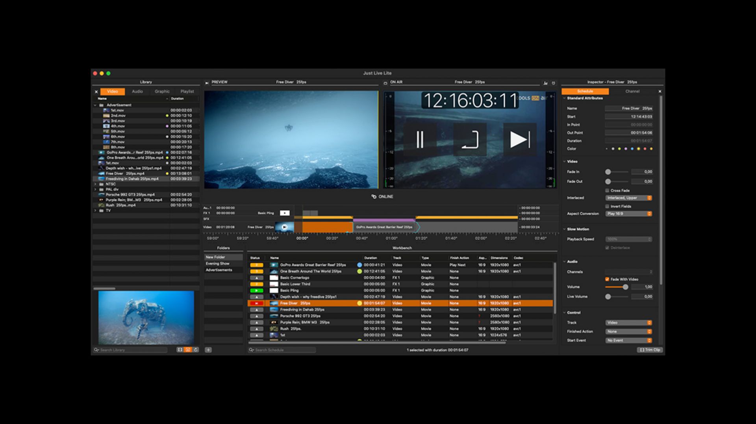Click the Search Schedule input field
Image resolution: width=756 pixels, height=424 pixels.
pos(283,350)
